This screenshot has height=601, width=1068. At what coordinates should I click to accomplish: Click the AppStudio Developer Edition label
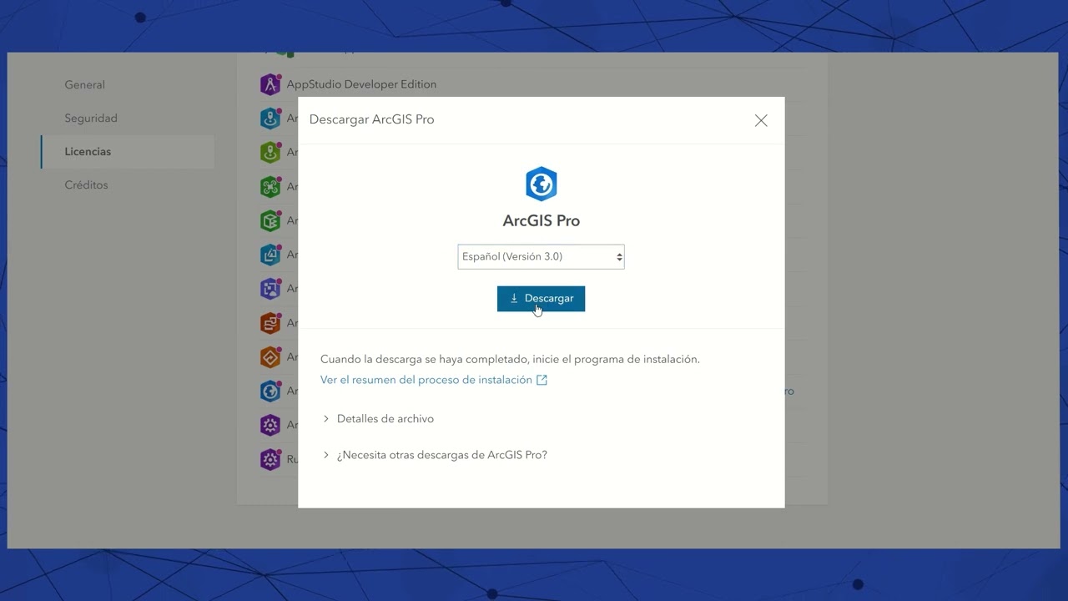pos(361,84)
